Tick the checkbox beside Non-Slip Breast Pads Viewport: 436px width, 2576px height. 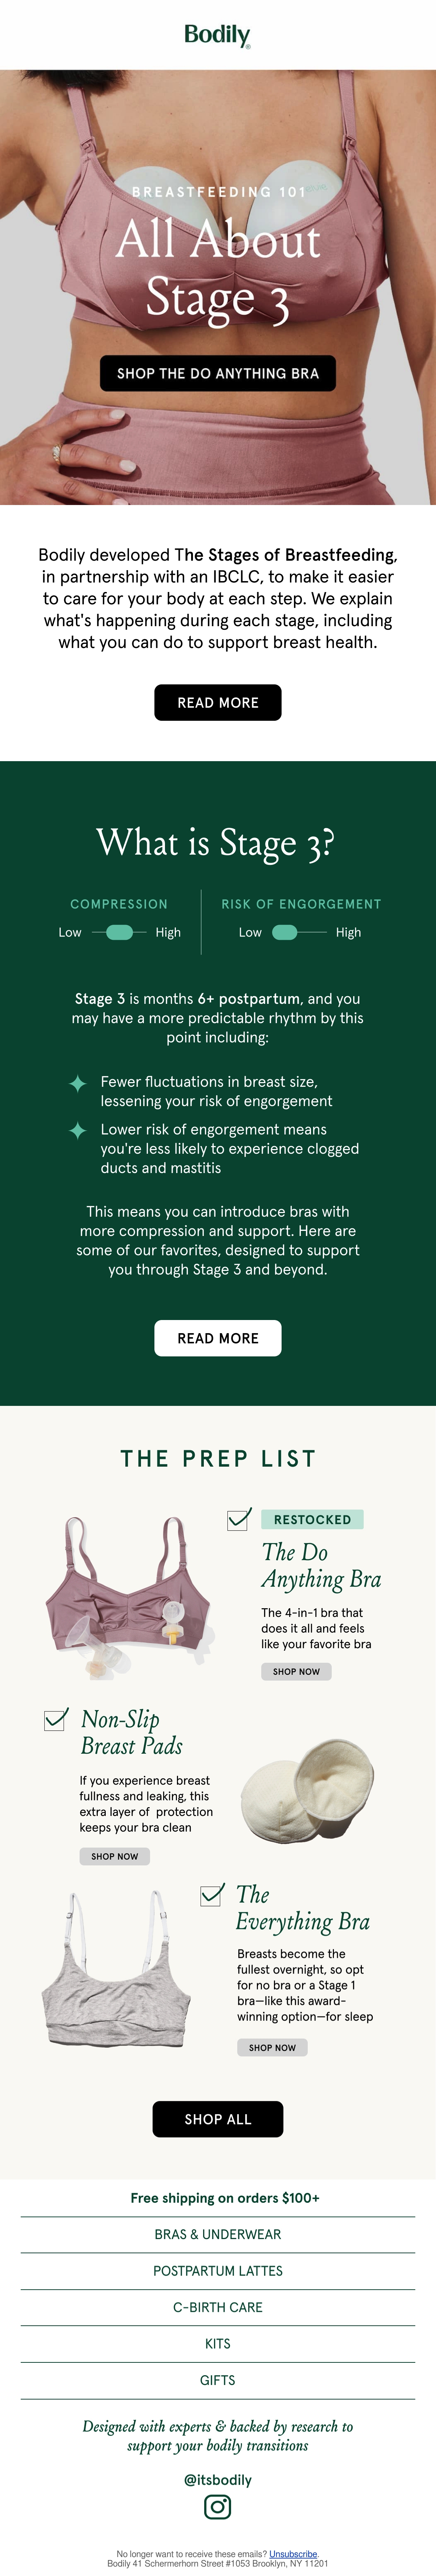[x=56, y=1719]
